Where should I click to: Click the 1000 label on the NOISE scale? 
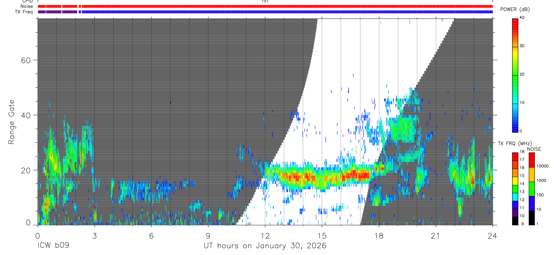[x=541, y=180]
